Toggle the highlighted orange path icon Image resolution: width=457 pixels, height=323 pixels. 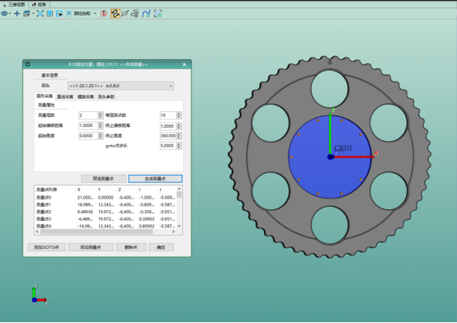point(115,13)
